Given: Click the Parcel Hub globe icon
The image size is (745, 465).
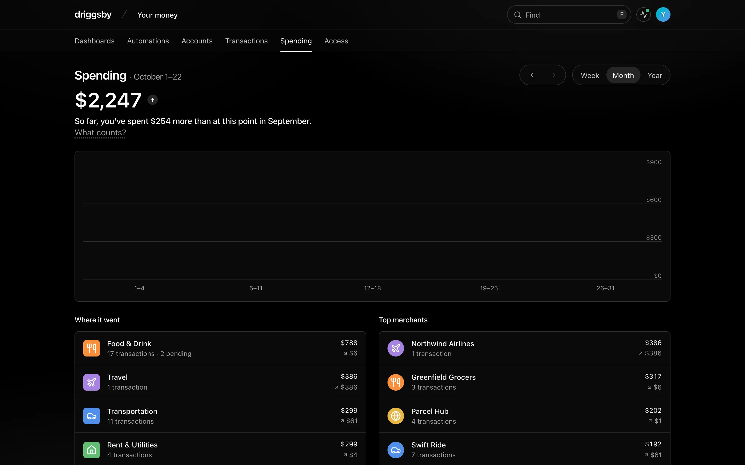Looking at the screenshot, I should pyautogui.click(x=396, y=416).
